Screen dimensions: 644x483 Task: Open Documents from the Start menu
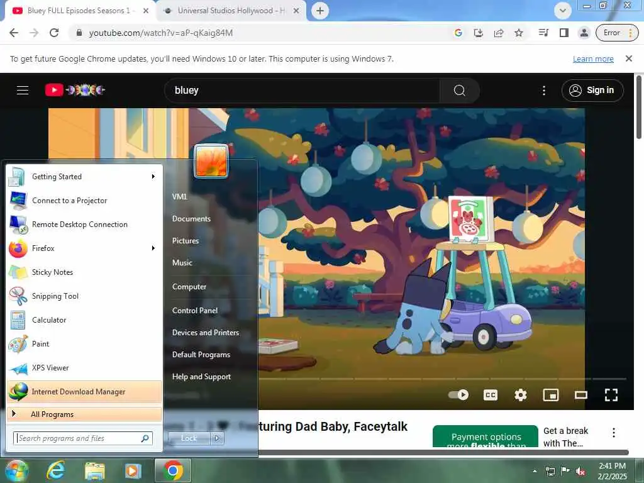[191, 219]
